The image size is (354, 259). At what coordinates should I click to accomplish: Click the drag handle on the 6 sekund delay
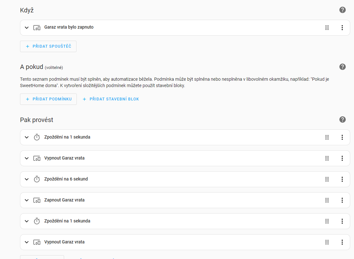point(327,179)
